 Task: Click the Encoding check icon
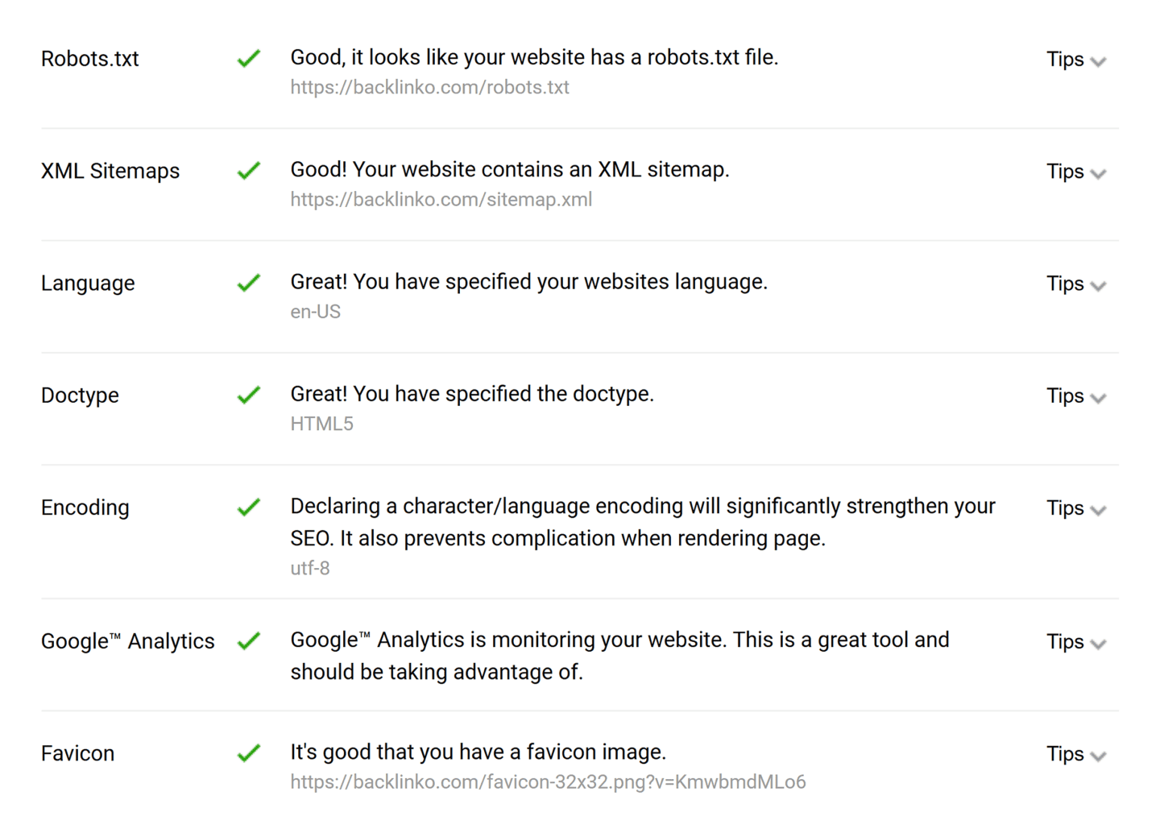click(x=249, y=507)
